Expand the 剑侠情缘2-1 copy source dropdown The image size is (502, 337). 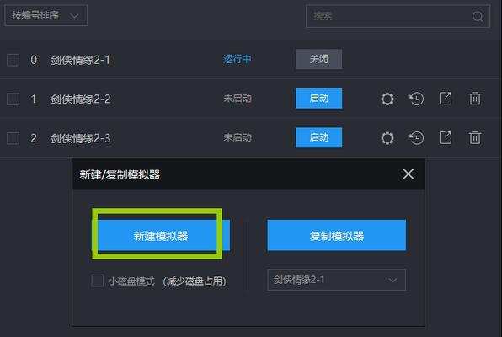click(x=336, y=280)
